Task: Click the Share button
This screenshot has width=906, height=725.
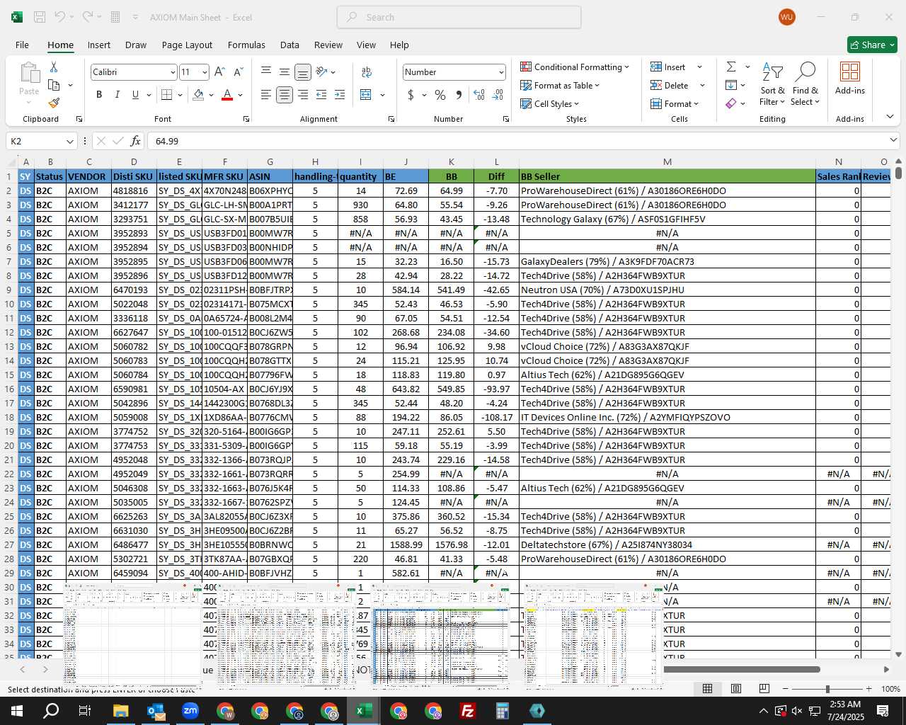Action: (x=872, y=45)
